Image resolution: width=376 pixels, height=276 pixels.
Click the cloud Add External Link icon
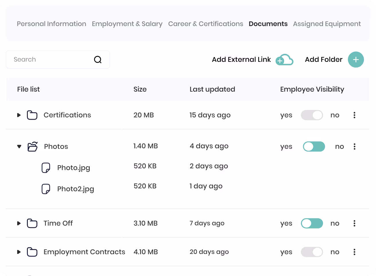point(284,60)
